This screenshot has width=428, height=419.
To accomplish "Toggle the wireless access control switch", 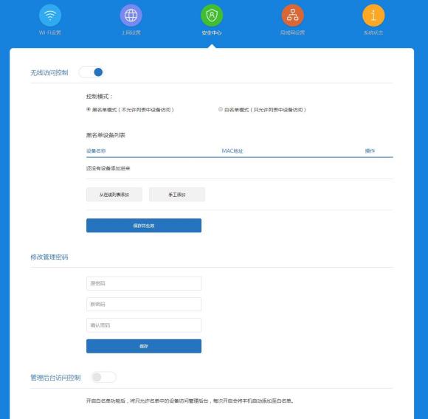I will click(92, 72).
